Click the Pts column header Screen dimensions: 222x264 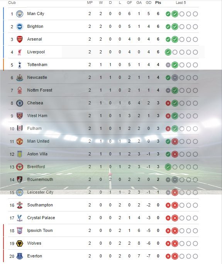[x=158, y=3]
